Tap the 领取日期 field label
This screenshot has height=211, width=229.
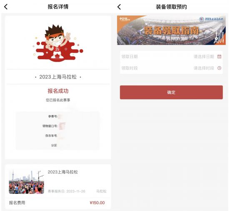[129, 57]
